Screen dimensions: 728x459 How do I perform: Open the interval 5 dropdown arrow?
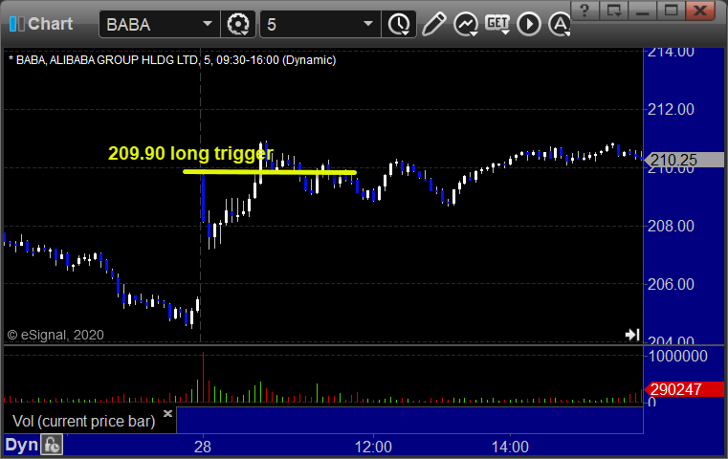click(368, 24)
